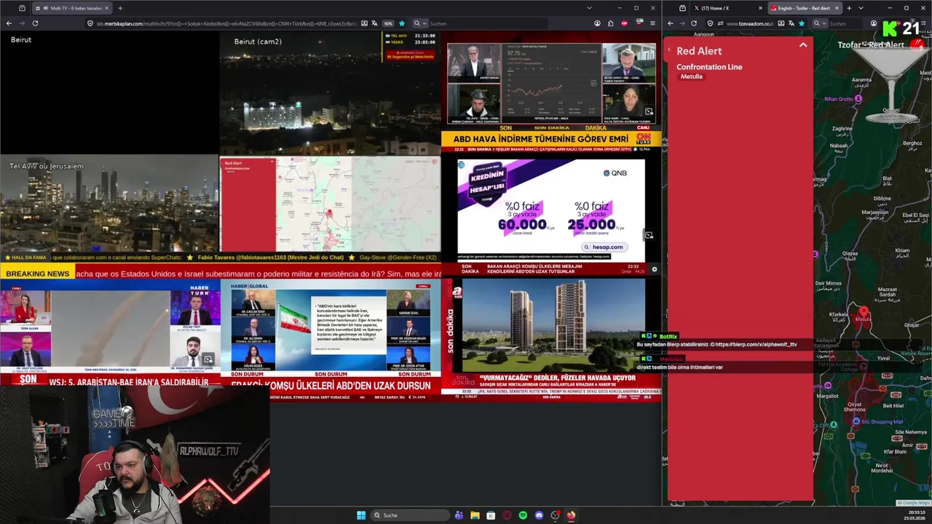Open the blerp.com/x/alphawolf_ttv chat link
The height and width of the screenshot is (524, 932).
tap(756, 344)
